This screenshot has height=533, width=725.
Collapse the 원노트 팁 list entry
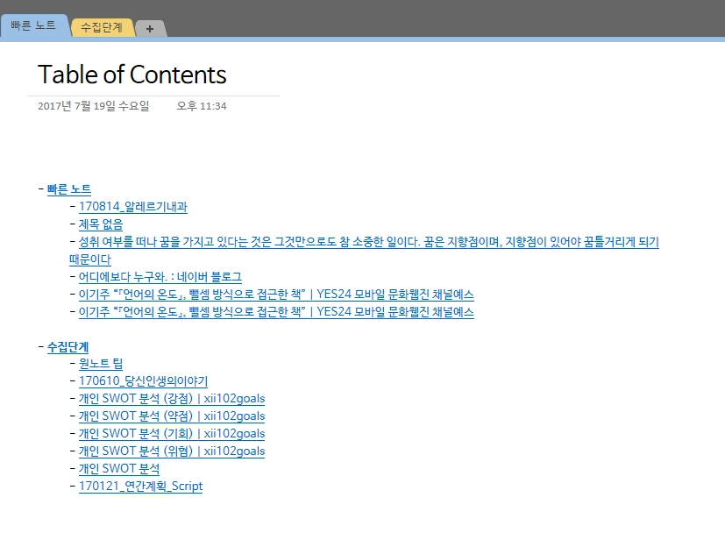(x=74, y=363)
